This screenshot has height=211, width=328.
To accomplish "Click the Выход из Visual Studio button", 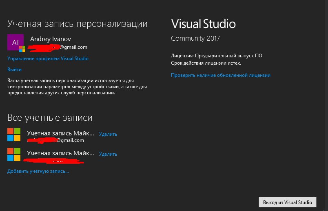I will 288,202.
